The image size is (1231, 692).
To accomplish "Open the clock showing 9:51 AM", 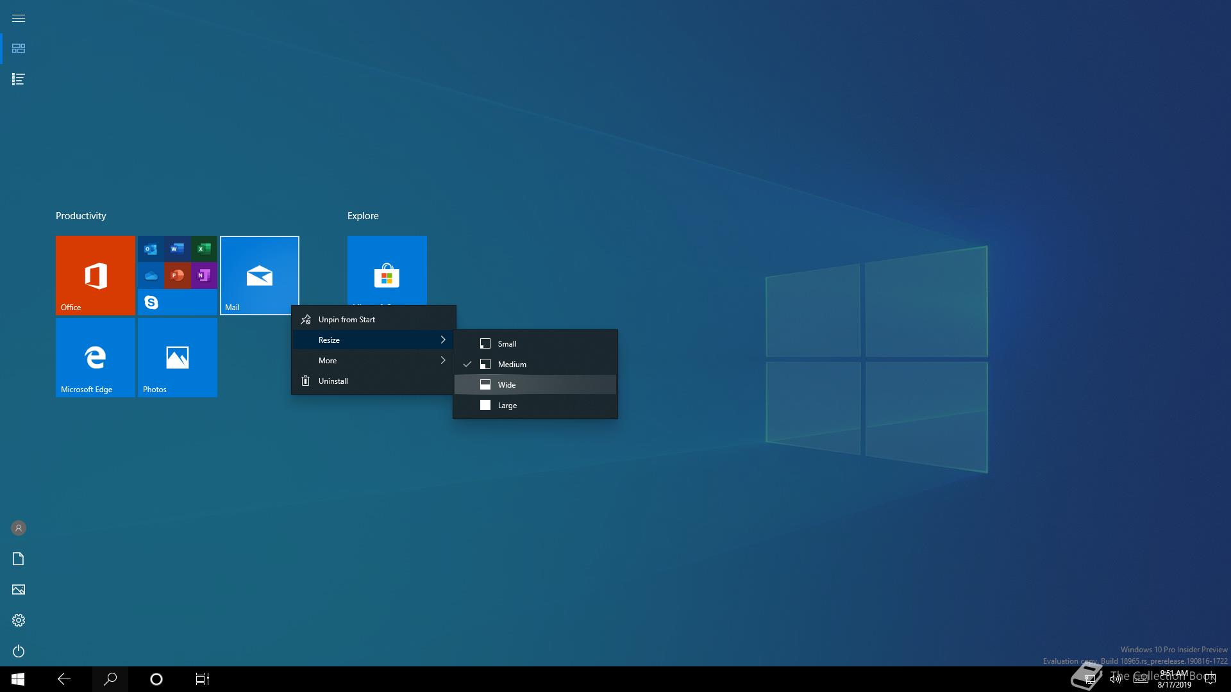I will click(1174, 679).
